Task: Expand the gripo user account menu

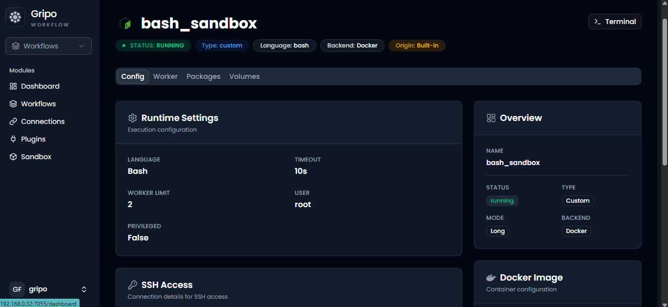Action: (x=84, y=289)
